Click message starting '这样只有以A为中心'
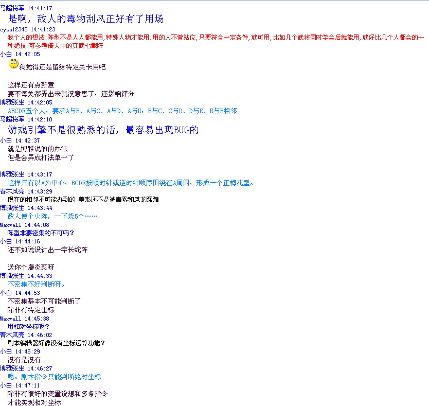The width and height of the screenshot is (429, 406). click(130, 183)
